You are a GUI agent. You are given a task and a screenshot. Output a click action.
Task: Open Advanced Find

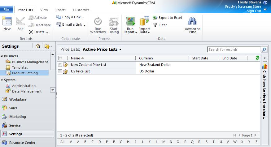point(192,25)
